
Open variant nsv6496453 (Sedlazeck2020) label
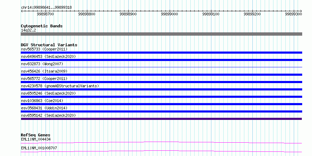point(48,56)
